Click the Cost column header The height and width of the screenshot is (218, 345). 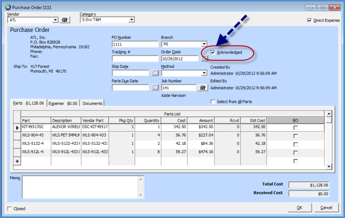174,121
